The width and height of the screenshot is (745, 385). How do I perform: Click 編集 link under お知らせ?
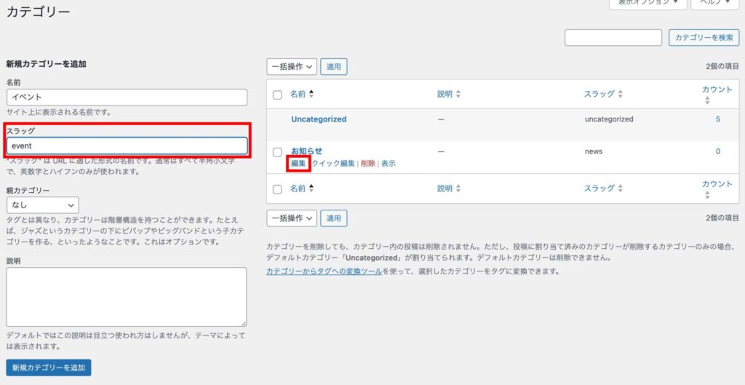pyautogui.click(x=298, y=164)
